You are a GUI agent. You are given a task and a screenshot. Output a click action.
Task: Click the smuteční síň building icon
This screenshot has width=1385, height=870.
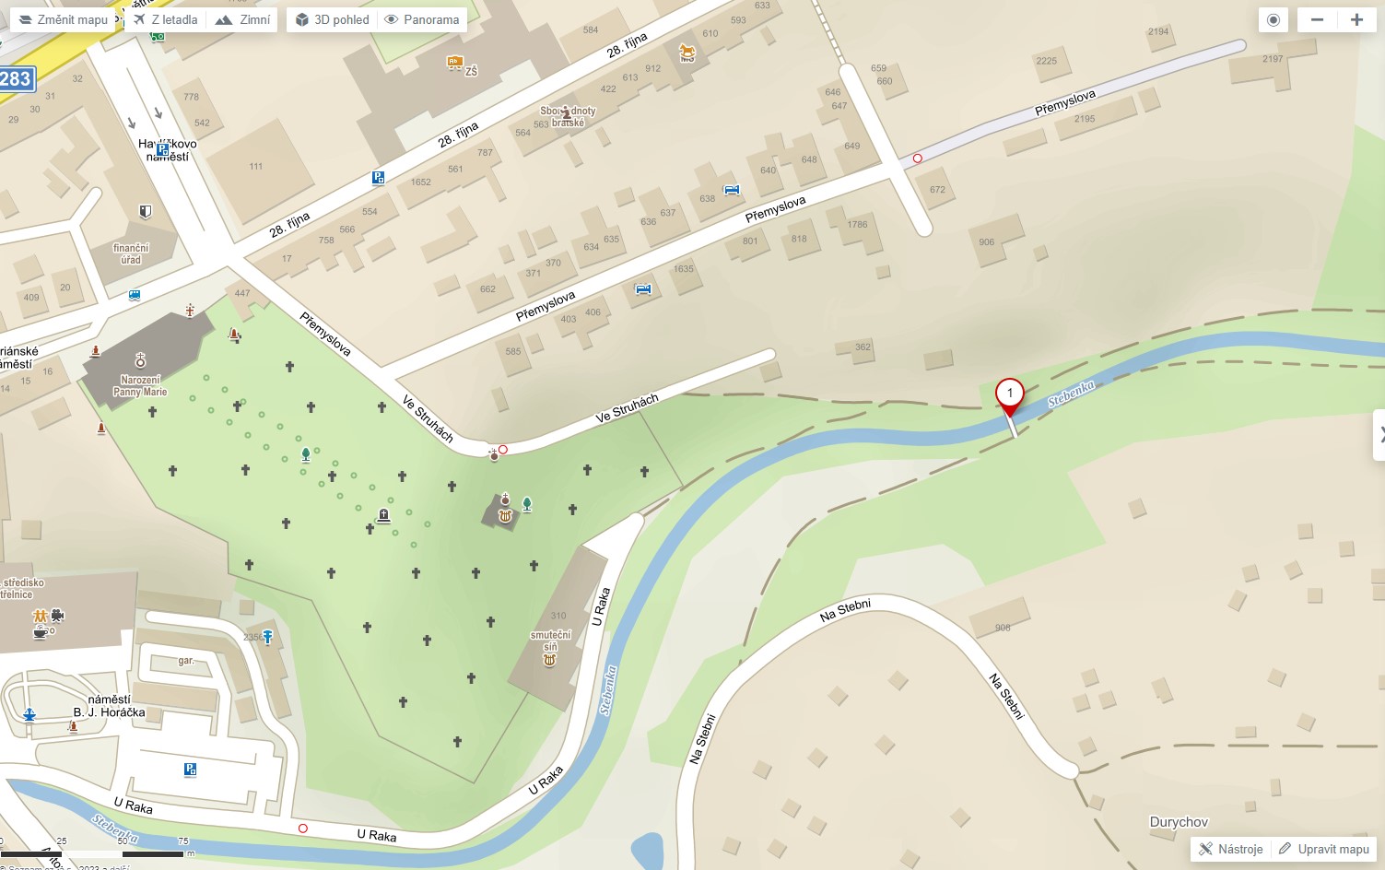point(550,660)
